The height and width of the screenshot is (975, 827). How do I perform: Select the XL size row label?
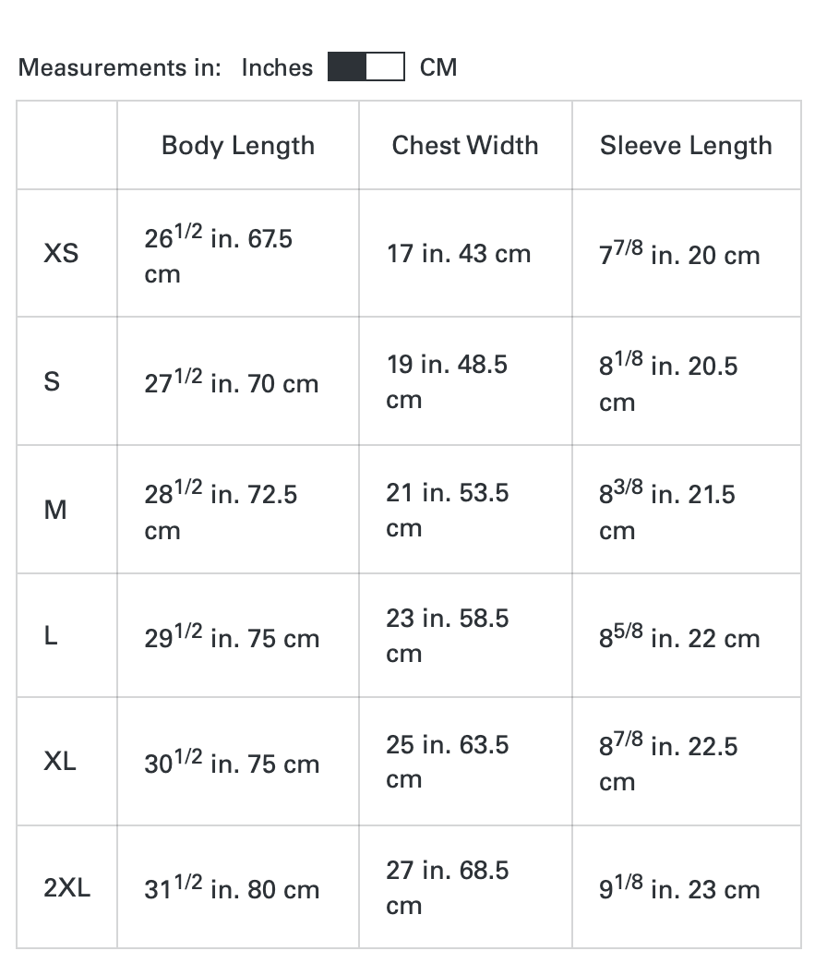60,762
